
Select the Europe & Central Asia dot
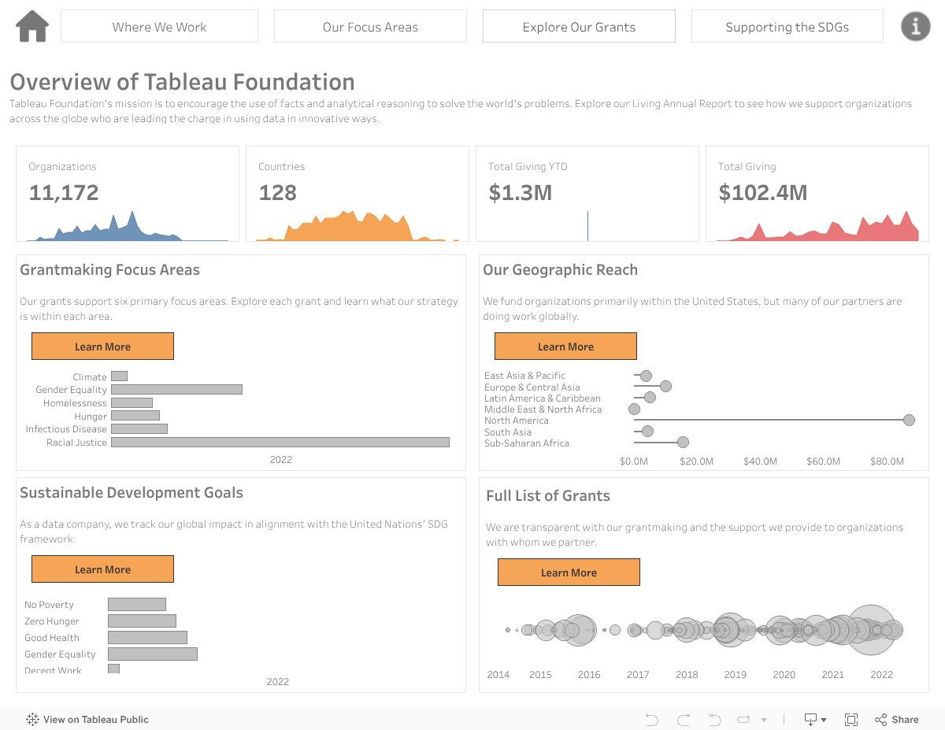[x=665, y=387]
